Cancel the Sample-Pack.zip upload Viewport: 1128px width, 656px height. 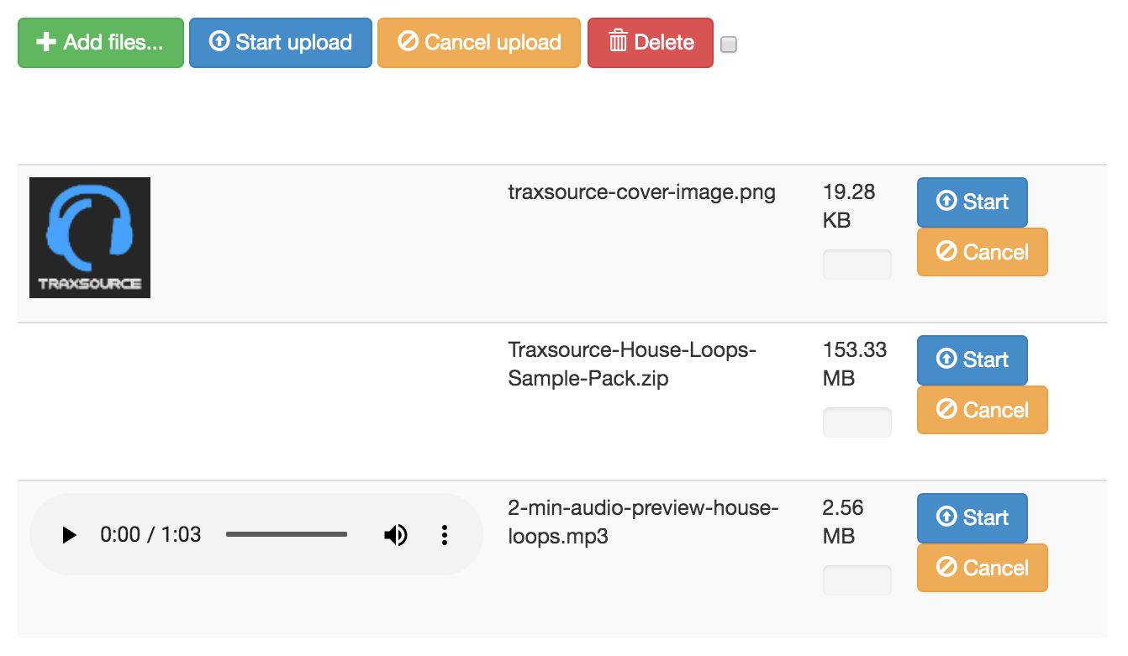point(982,410)
